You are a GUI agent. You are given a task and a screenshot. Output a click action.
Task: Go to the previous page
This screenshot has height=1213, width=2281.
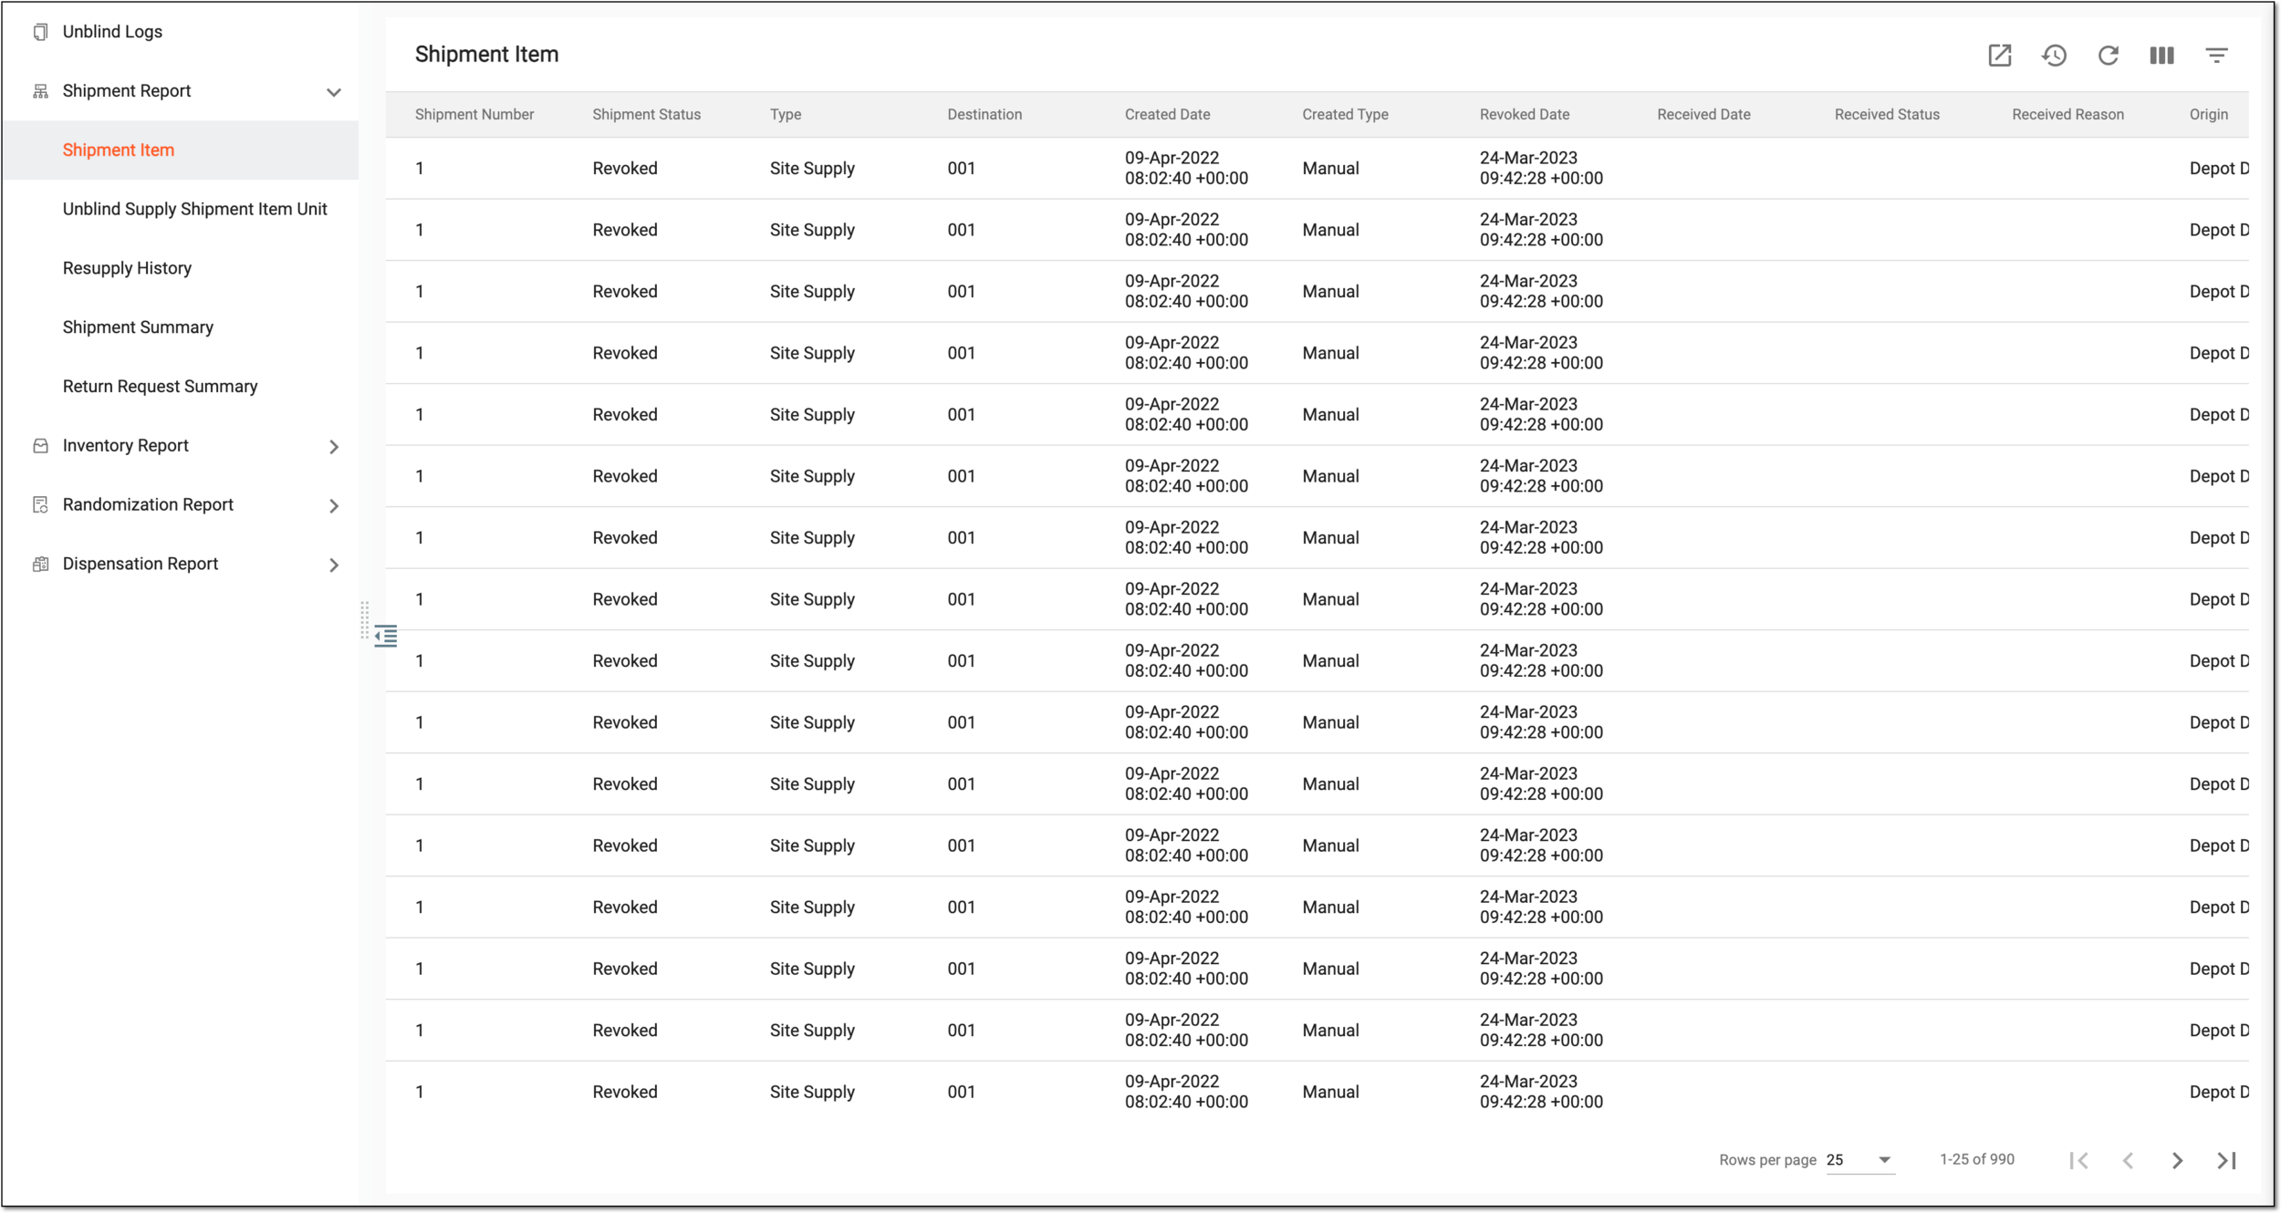(x=2128, y=1160)
